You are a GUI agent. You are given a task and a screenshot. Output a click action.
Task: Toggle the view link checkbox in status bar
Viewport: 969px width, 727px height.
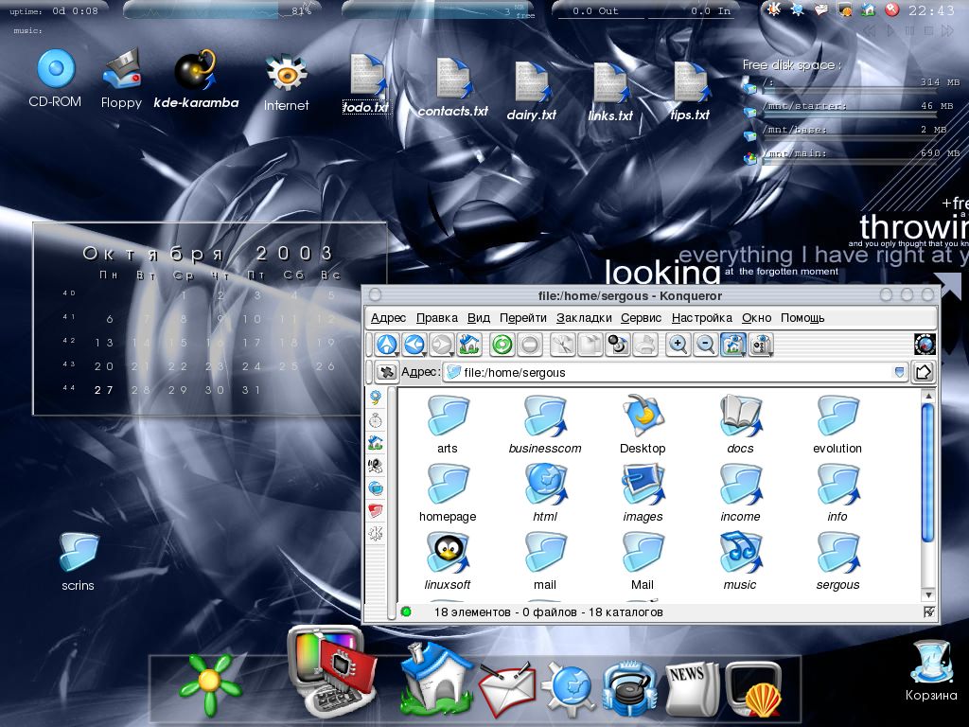929,612
